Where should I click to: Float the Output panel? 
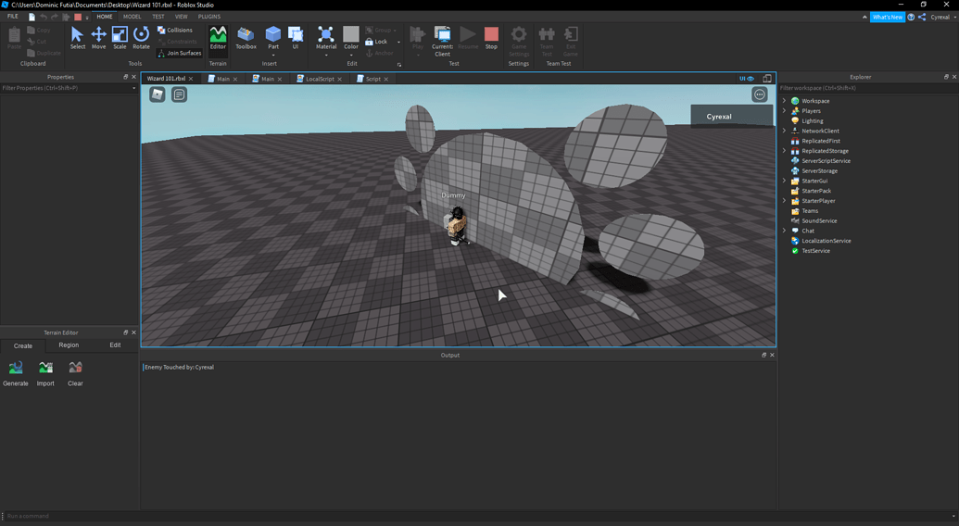(x=763, y=355)
